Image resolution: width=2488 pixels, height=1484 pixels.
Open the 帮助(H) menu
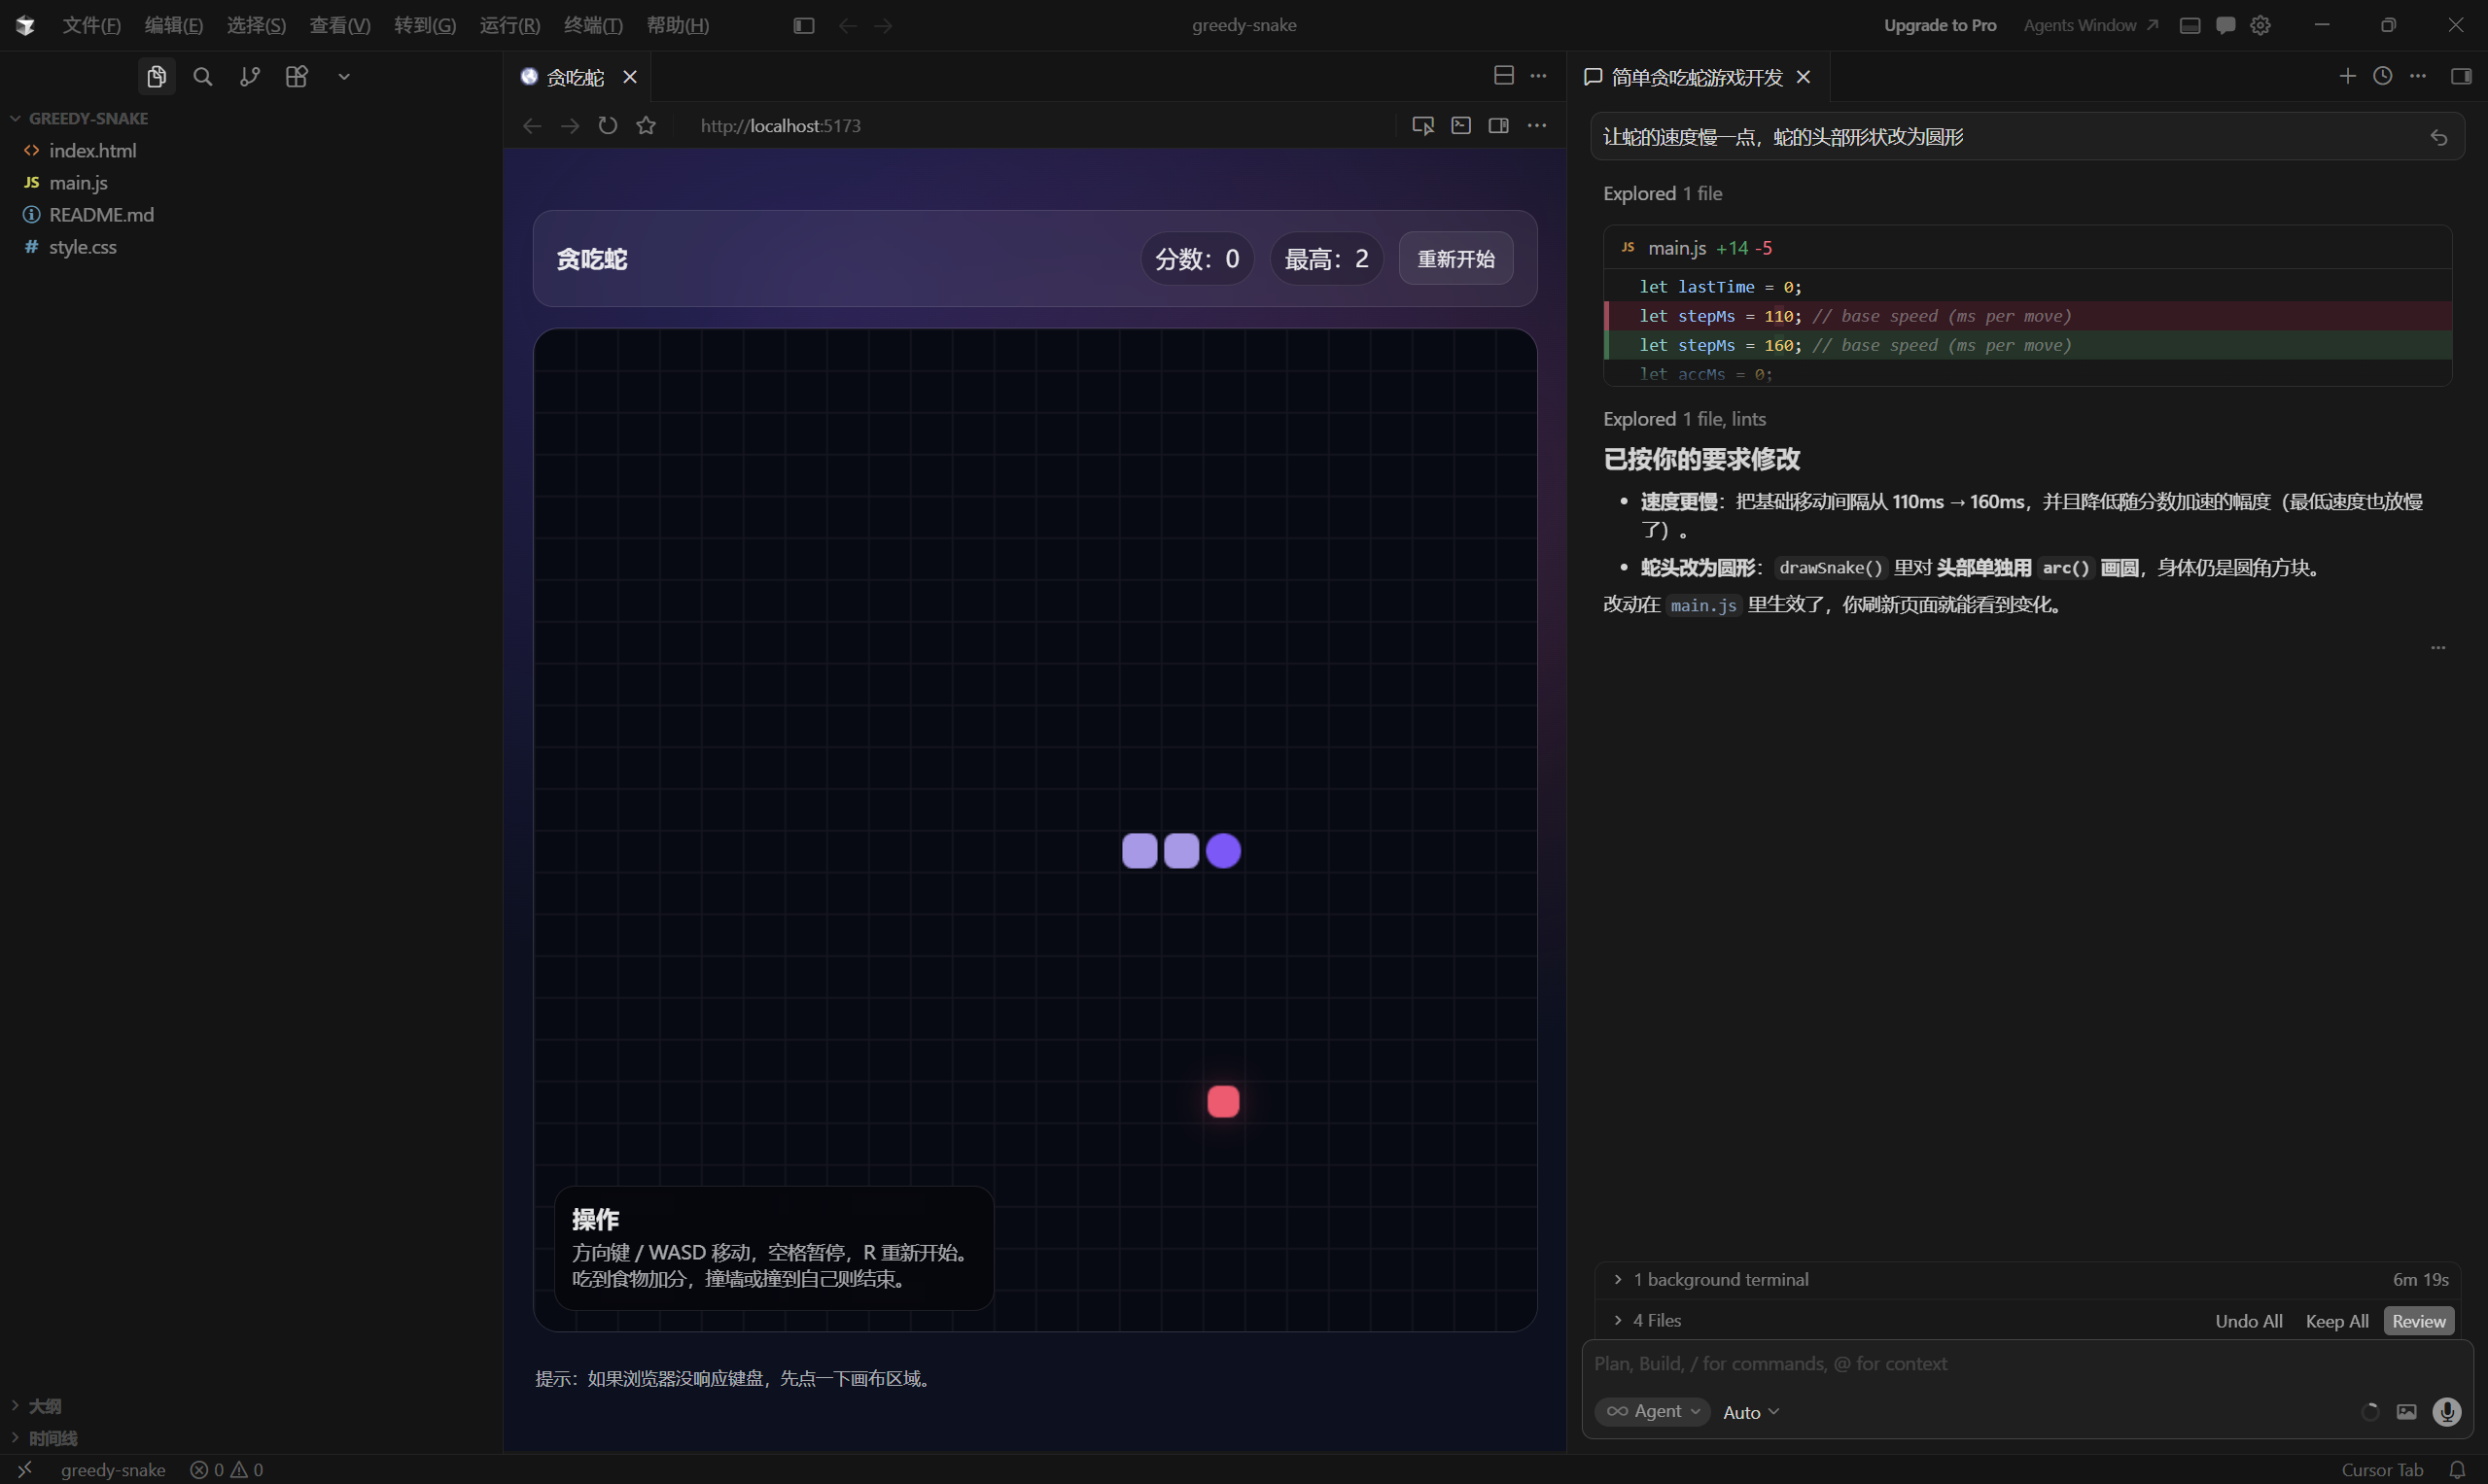[x=679, y=25]
